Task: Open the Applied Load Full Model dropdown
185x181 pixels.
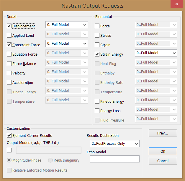Action: (x=67, y=34)
